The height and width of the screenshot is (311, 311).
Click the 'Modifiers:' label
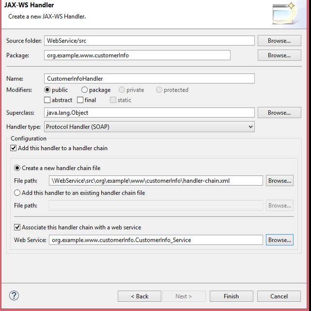[19, 90]
